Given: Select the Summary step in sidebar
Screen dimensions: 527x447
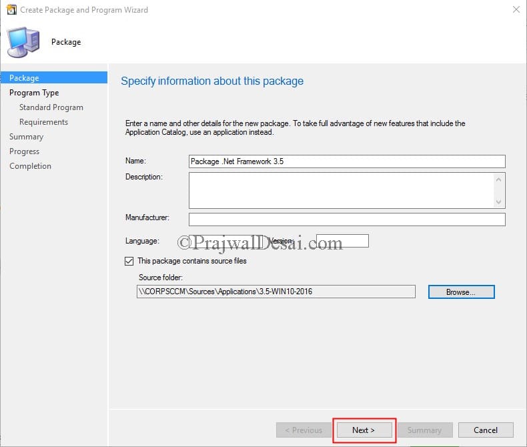Looking at the screenshot, I should click(x=26, y=137).
